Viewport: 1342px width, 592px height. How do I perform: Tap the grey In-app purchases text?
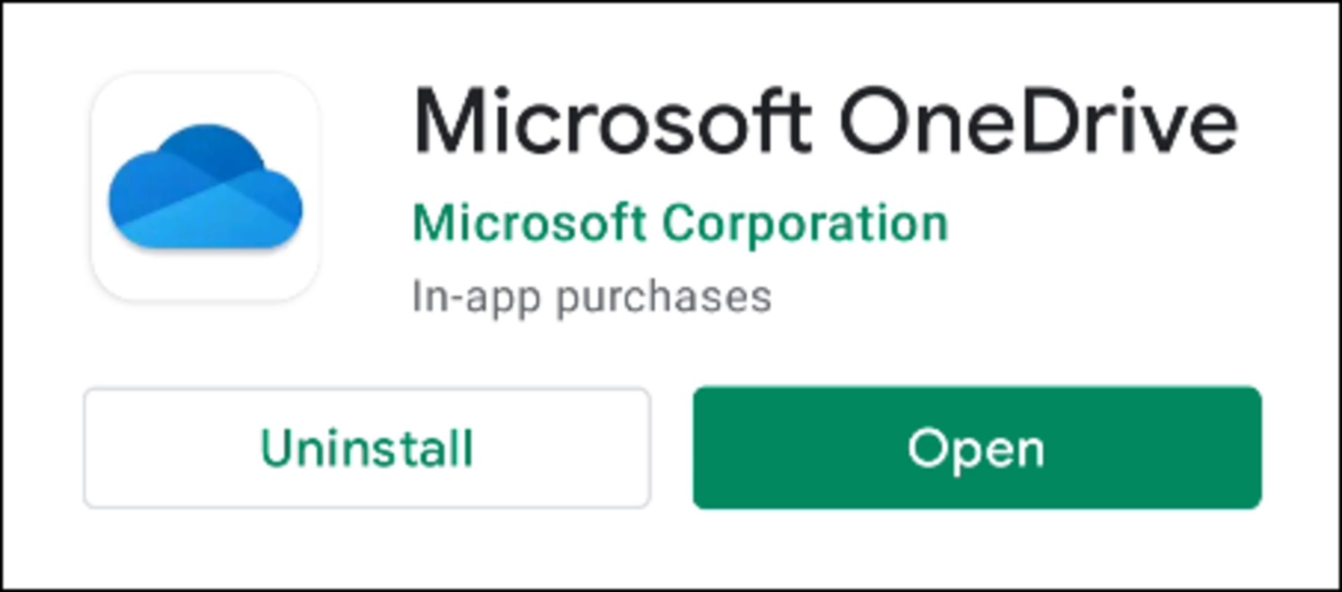click(592, 297)
